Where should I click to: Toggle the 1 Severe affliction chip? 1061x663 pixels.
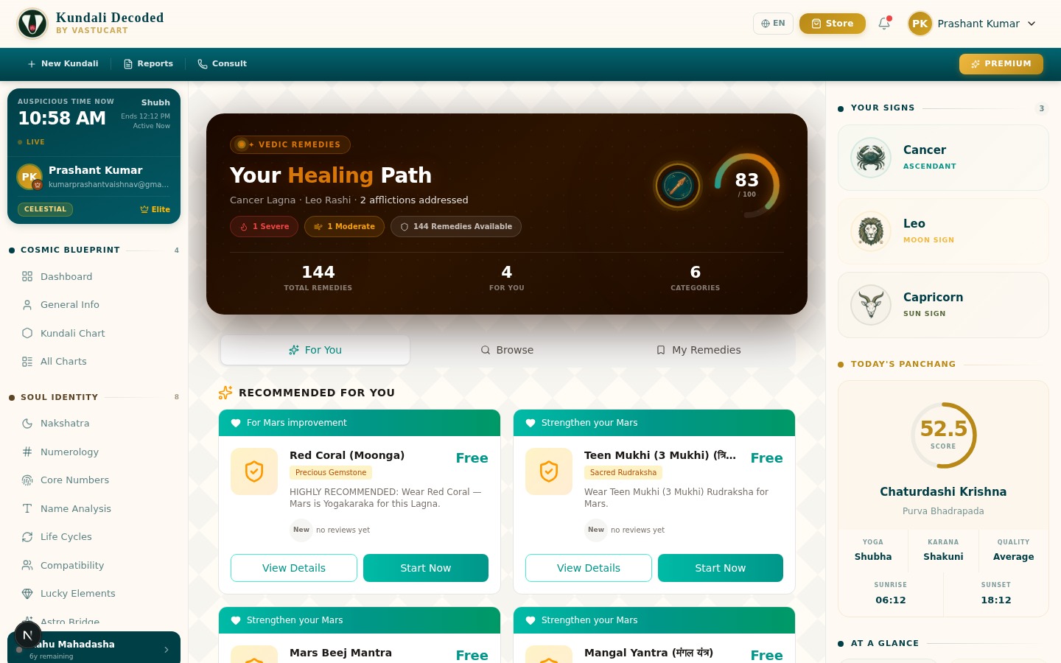(x=265, y=227)
